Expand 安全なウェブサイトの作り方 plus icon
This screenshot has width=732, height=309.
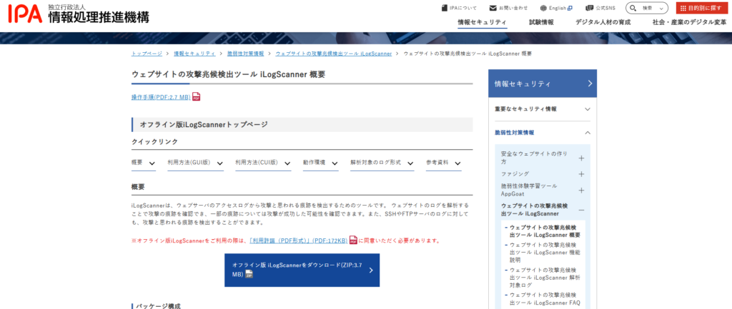pos(581,158)
